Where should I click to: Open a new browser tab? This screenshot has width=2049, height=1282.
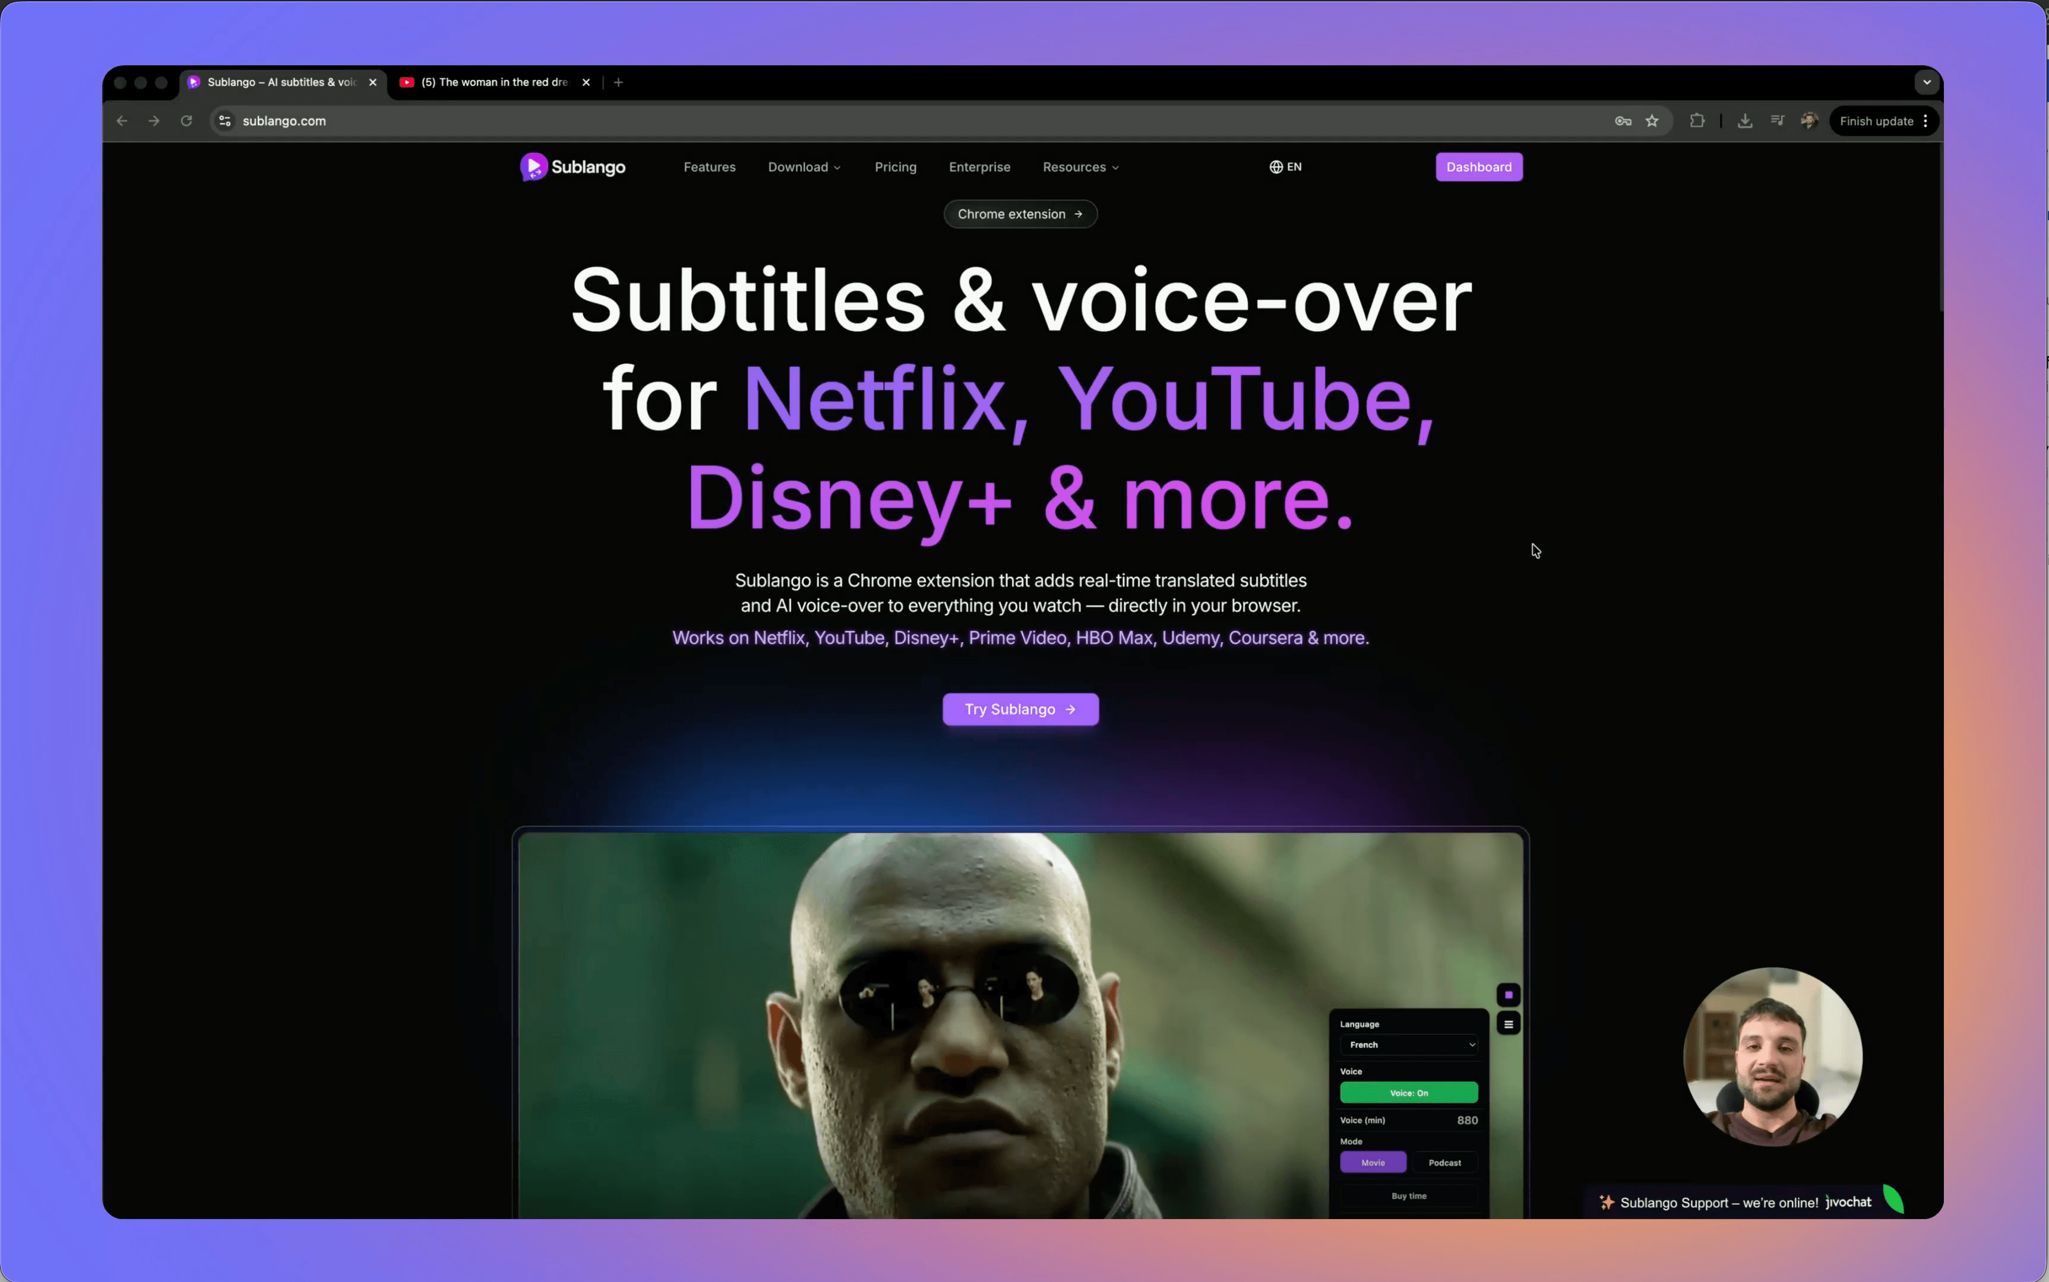pyautogui.click(x=618, y=82)
